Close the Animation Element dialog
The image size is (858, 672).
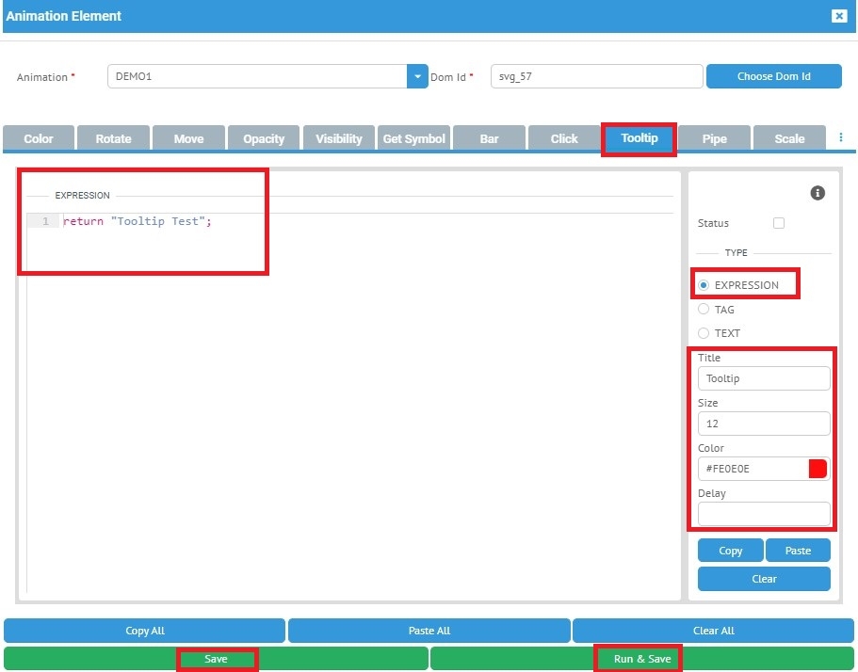click(838, 16)
